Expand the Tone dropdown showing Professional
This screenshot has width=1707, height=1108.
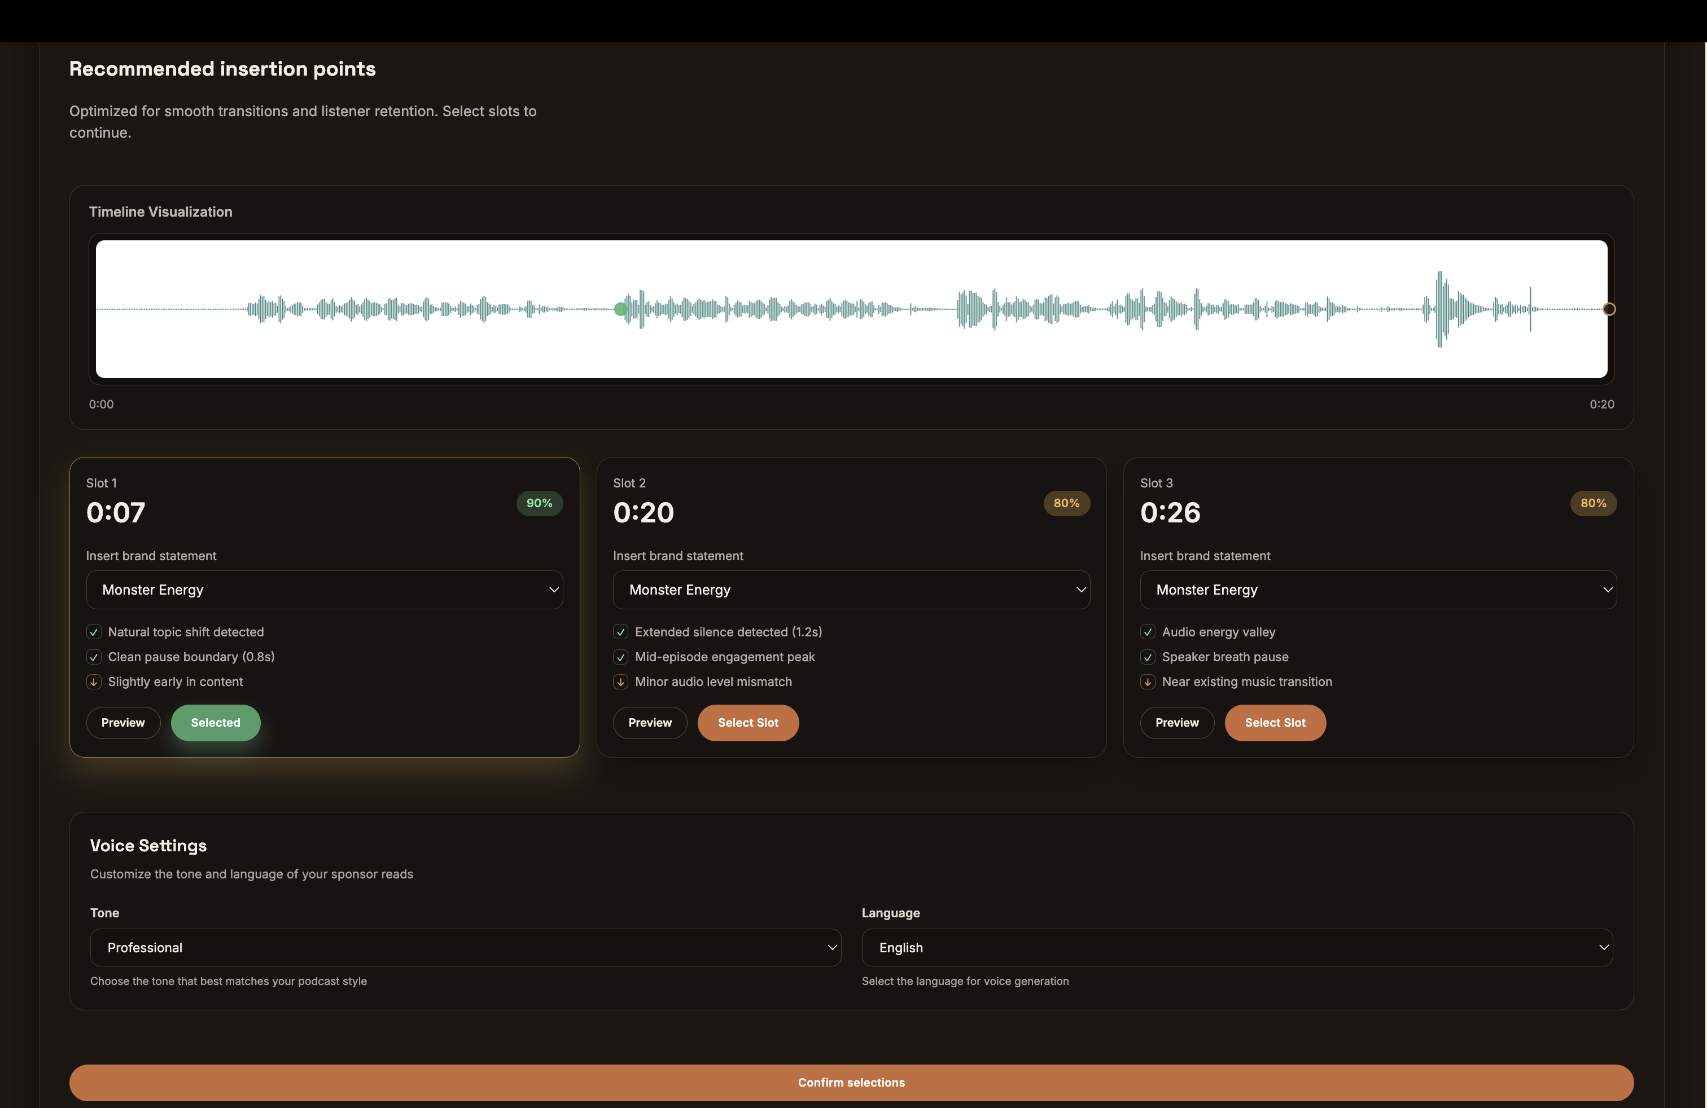pyautogui.click(x=465, y=947)
